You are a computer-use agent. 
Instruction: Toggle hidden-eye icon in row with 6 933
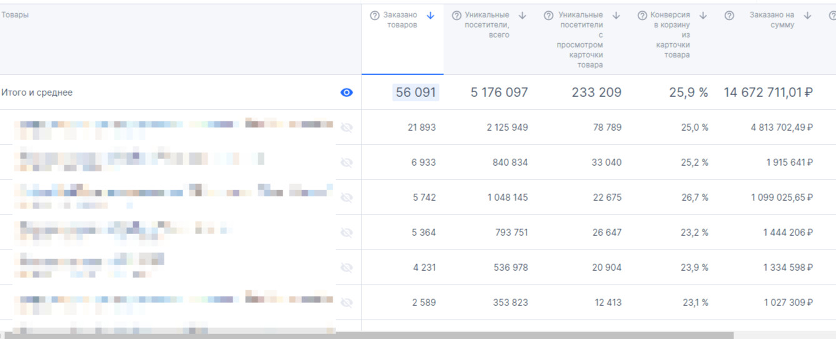click(x=346, y=163)
